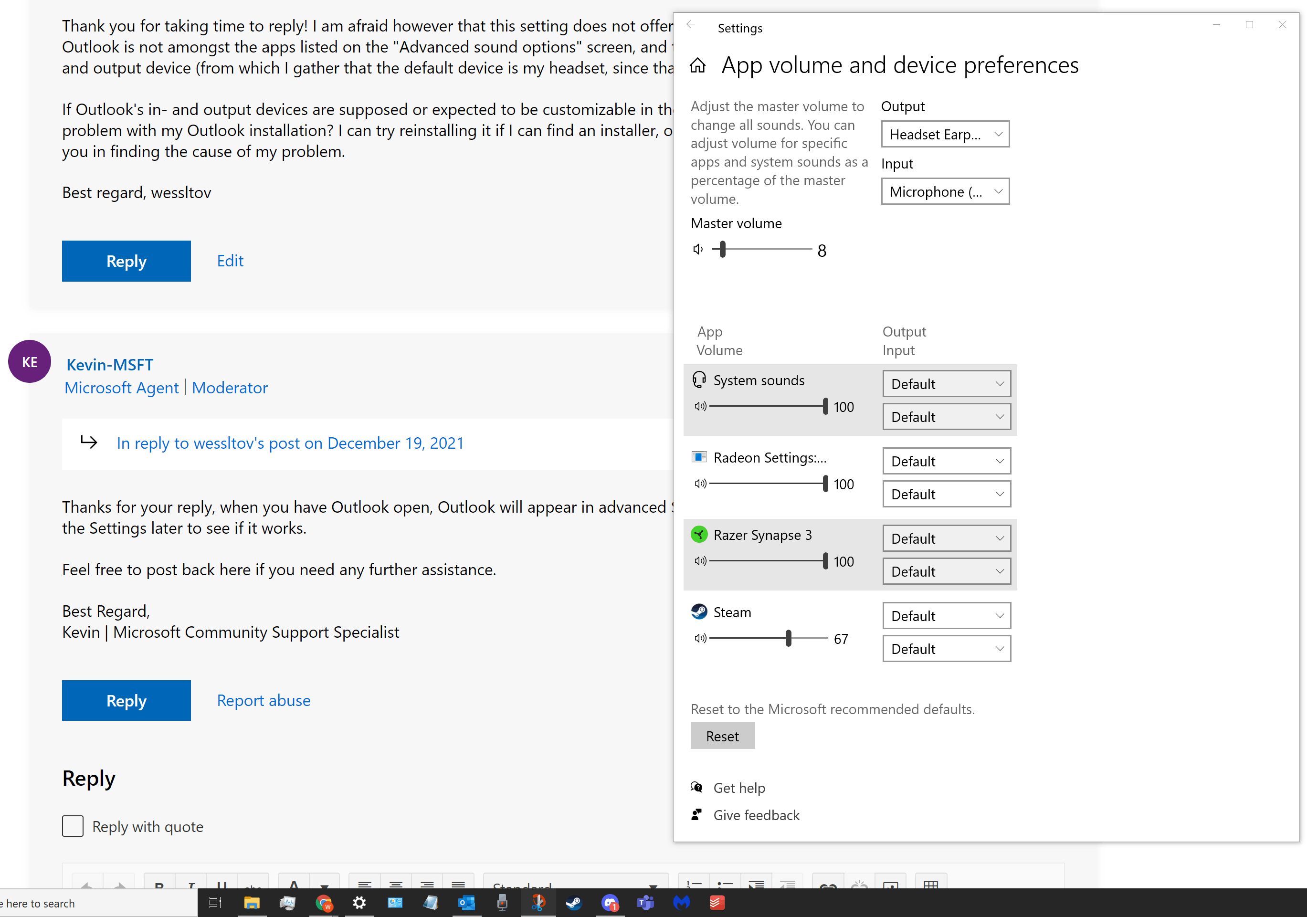Click the Steam volume slider handle

coord(789,639)
